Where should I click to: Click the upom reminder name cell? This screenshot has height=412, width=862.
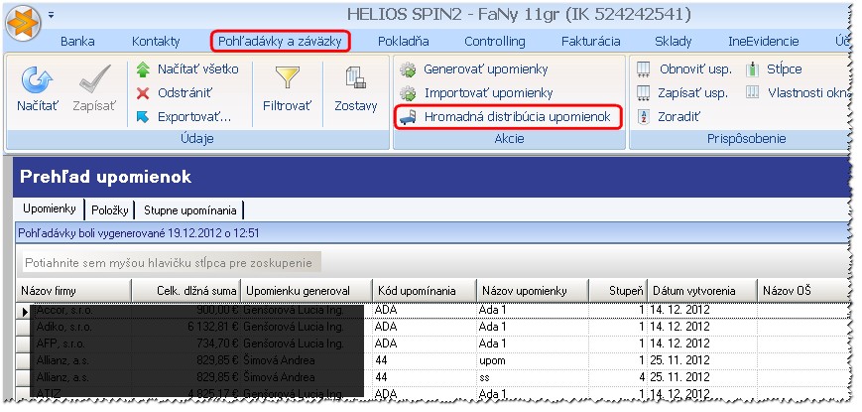[x=532, y=360]
